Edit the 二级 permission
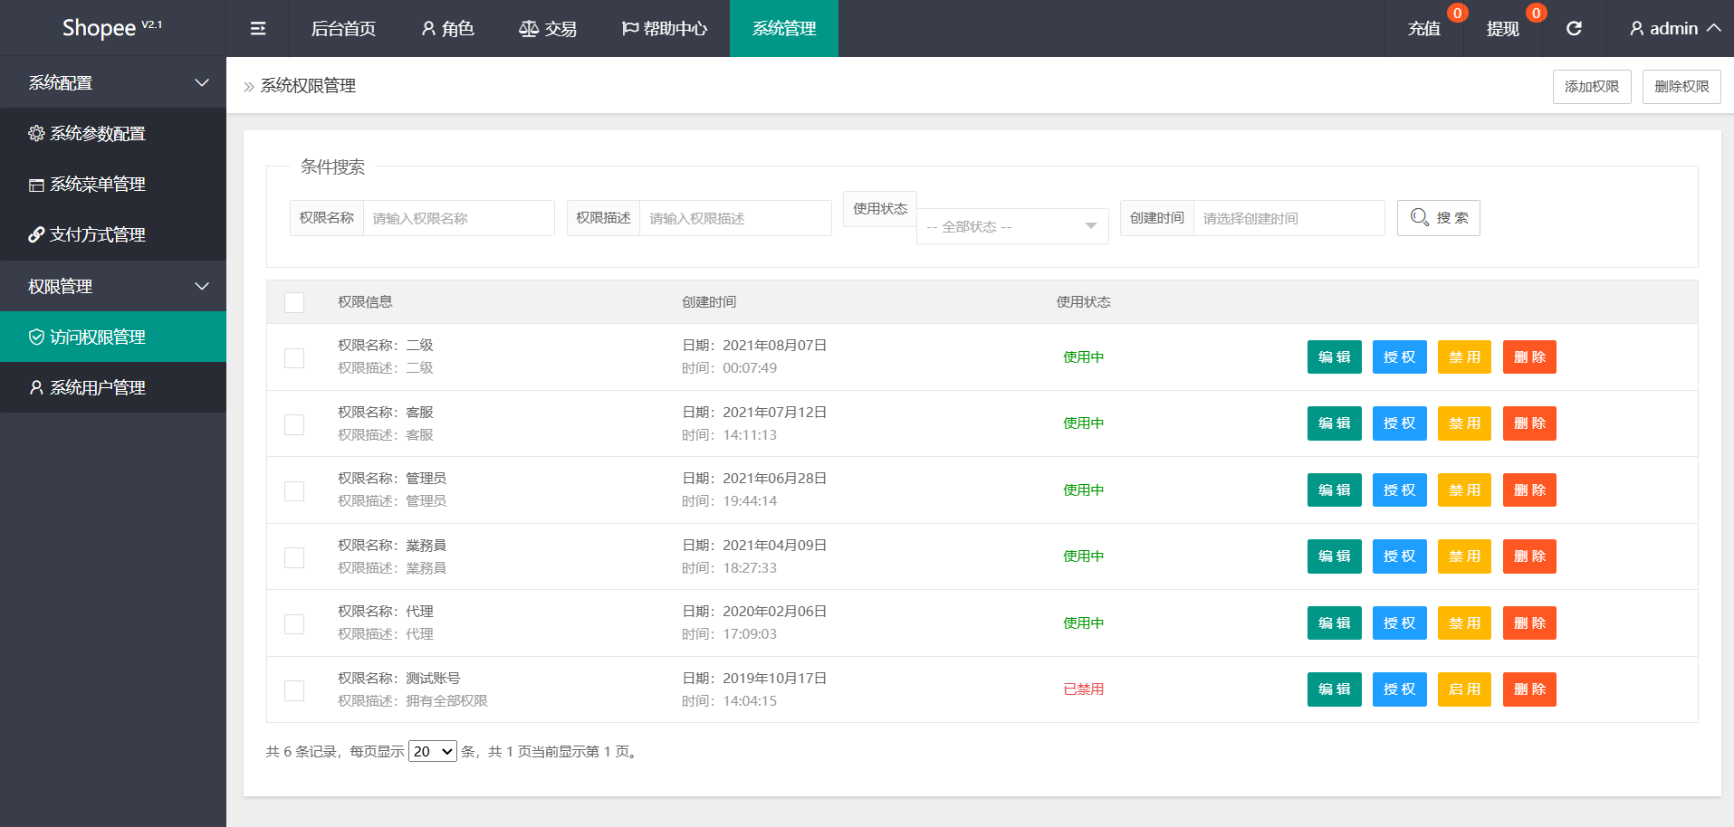Image resolution: width=1734 pixels, height=827 pixels. 1335,357
